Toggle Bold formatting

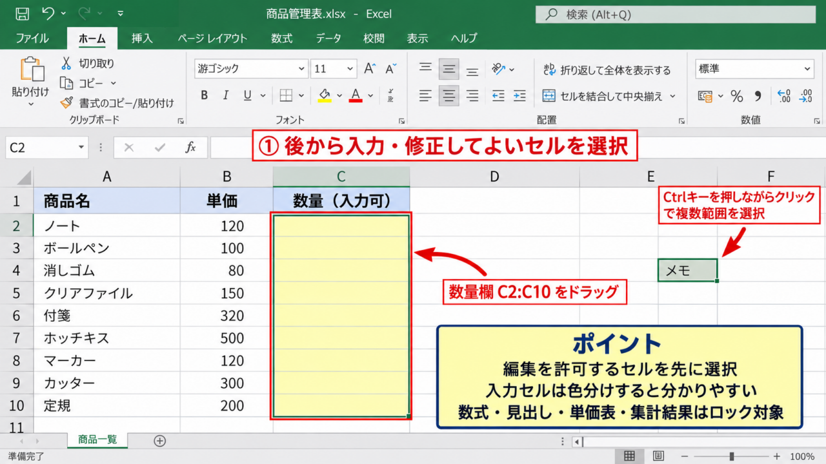(204, 96)
